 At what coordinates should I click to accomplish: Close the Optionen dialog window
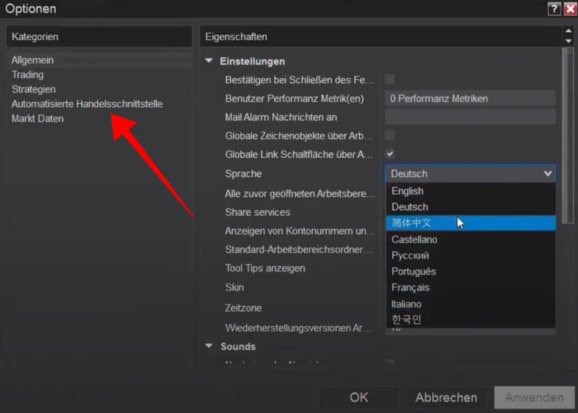pyautogui.click(x=570, y=9)
